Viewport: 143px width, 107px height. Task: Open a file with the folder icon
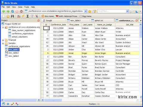tap(8, 16)
